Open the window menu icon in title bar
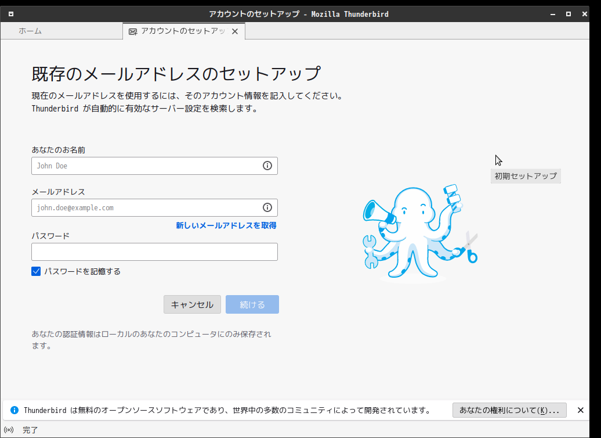Image resolution: width=601 pixels, height=438 pixels. (x=10, y=14)
